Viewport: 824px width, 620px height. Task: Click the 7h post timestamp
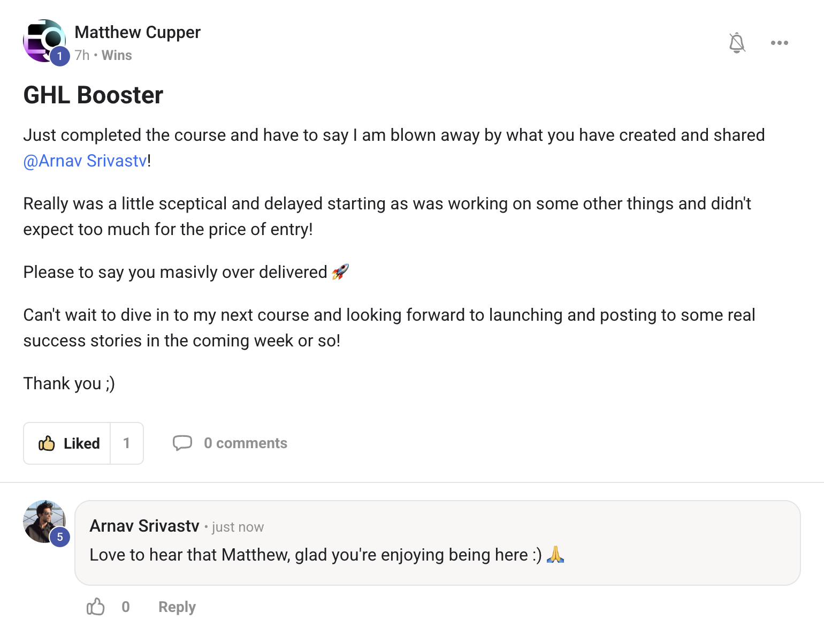click(x=82, y=55)
